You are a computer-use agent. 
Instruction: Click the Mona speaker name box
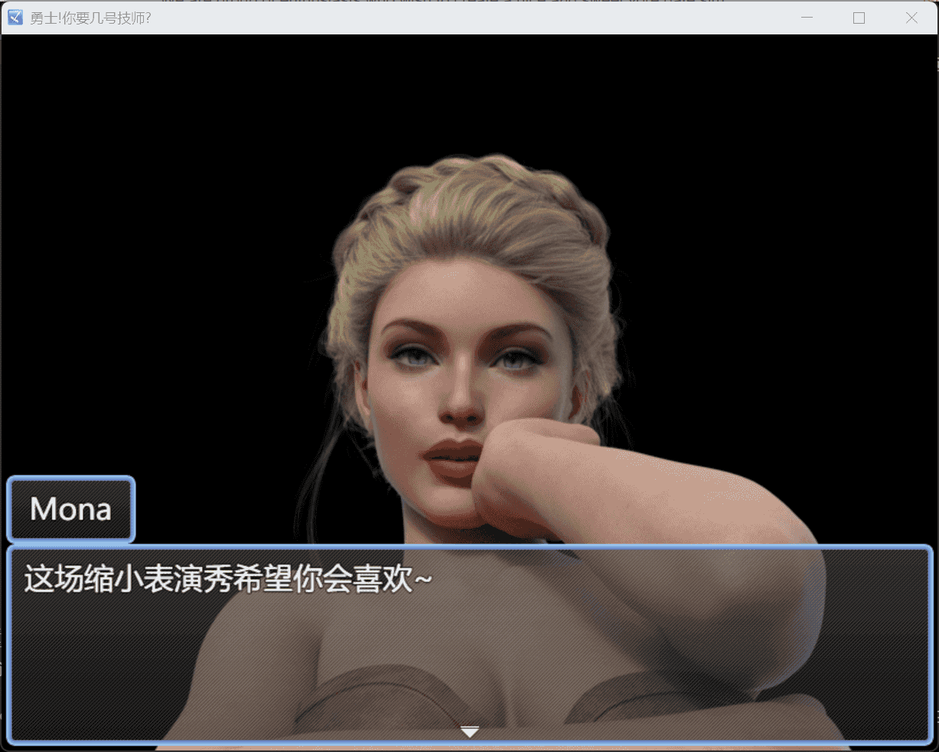pos(71,509)
